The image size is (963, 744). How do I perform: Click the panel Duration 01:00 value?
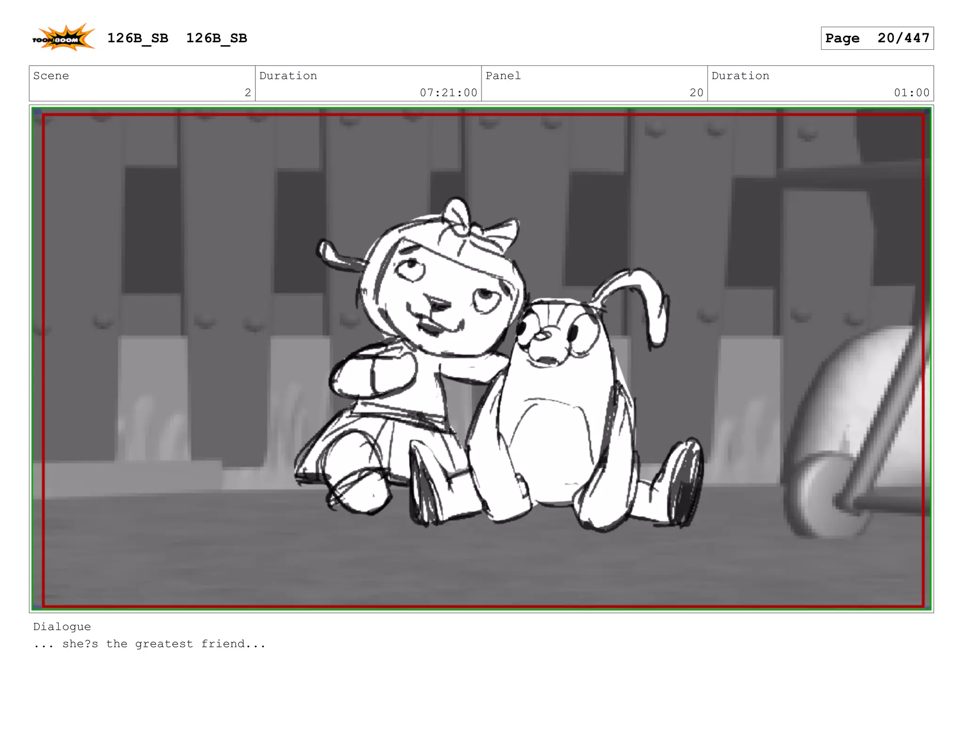coord(911,93)
